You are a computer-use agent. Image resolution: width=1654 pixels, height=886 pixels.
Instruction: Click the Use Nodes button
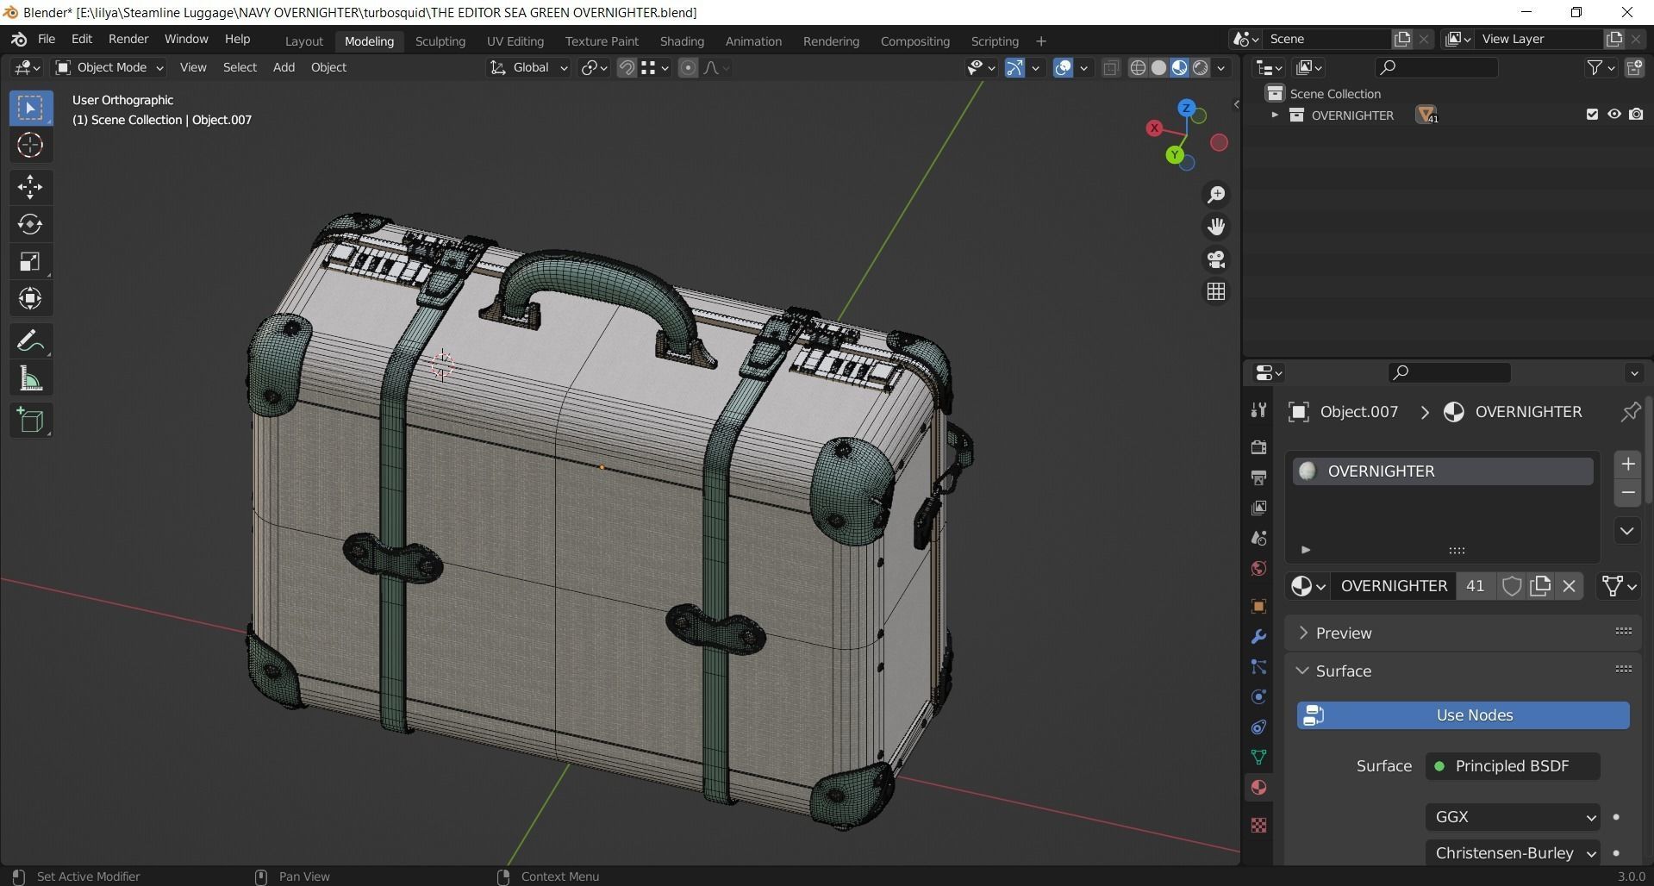pos(1463,715)
